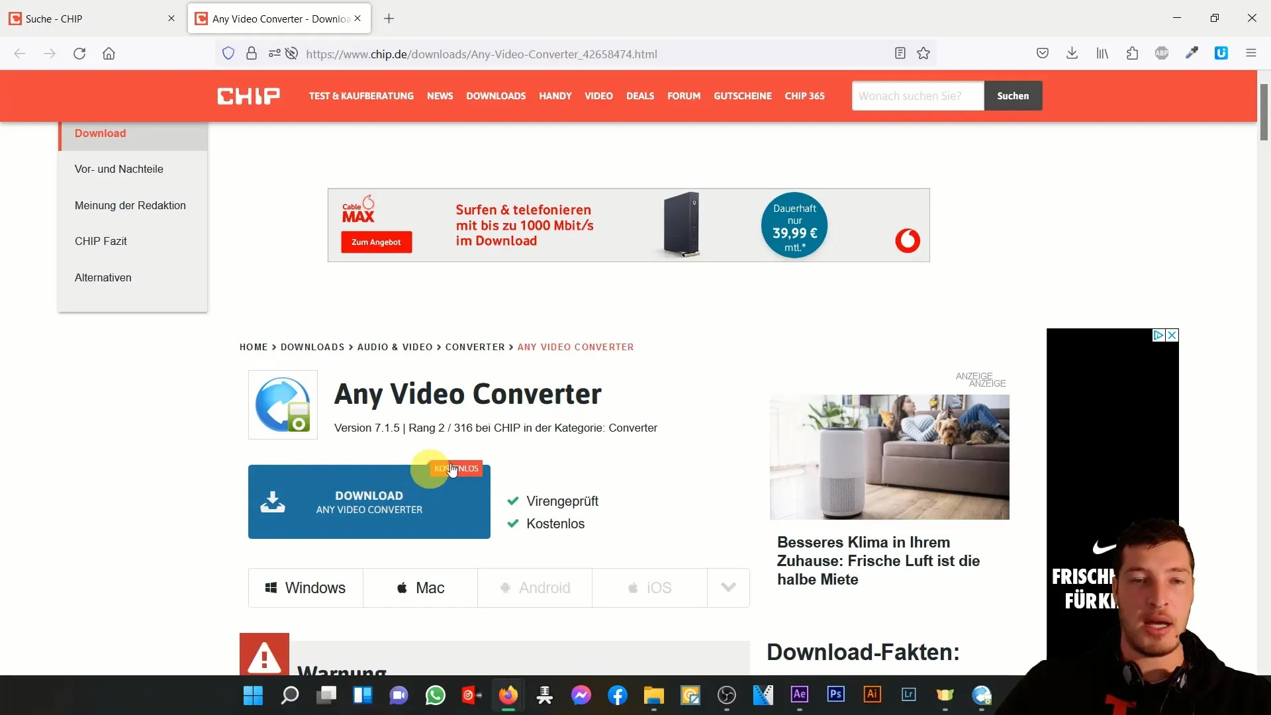Click Virengeprüft verified checkbox indicator

(x=514, y=501)
